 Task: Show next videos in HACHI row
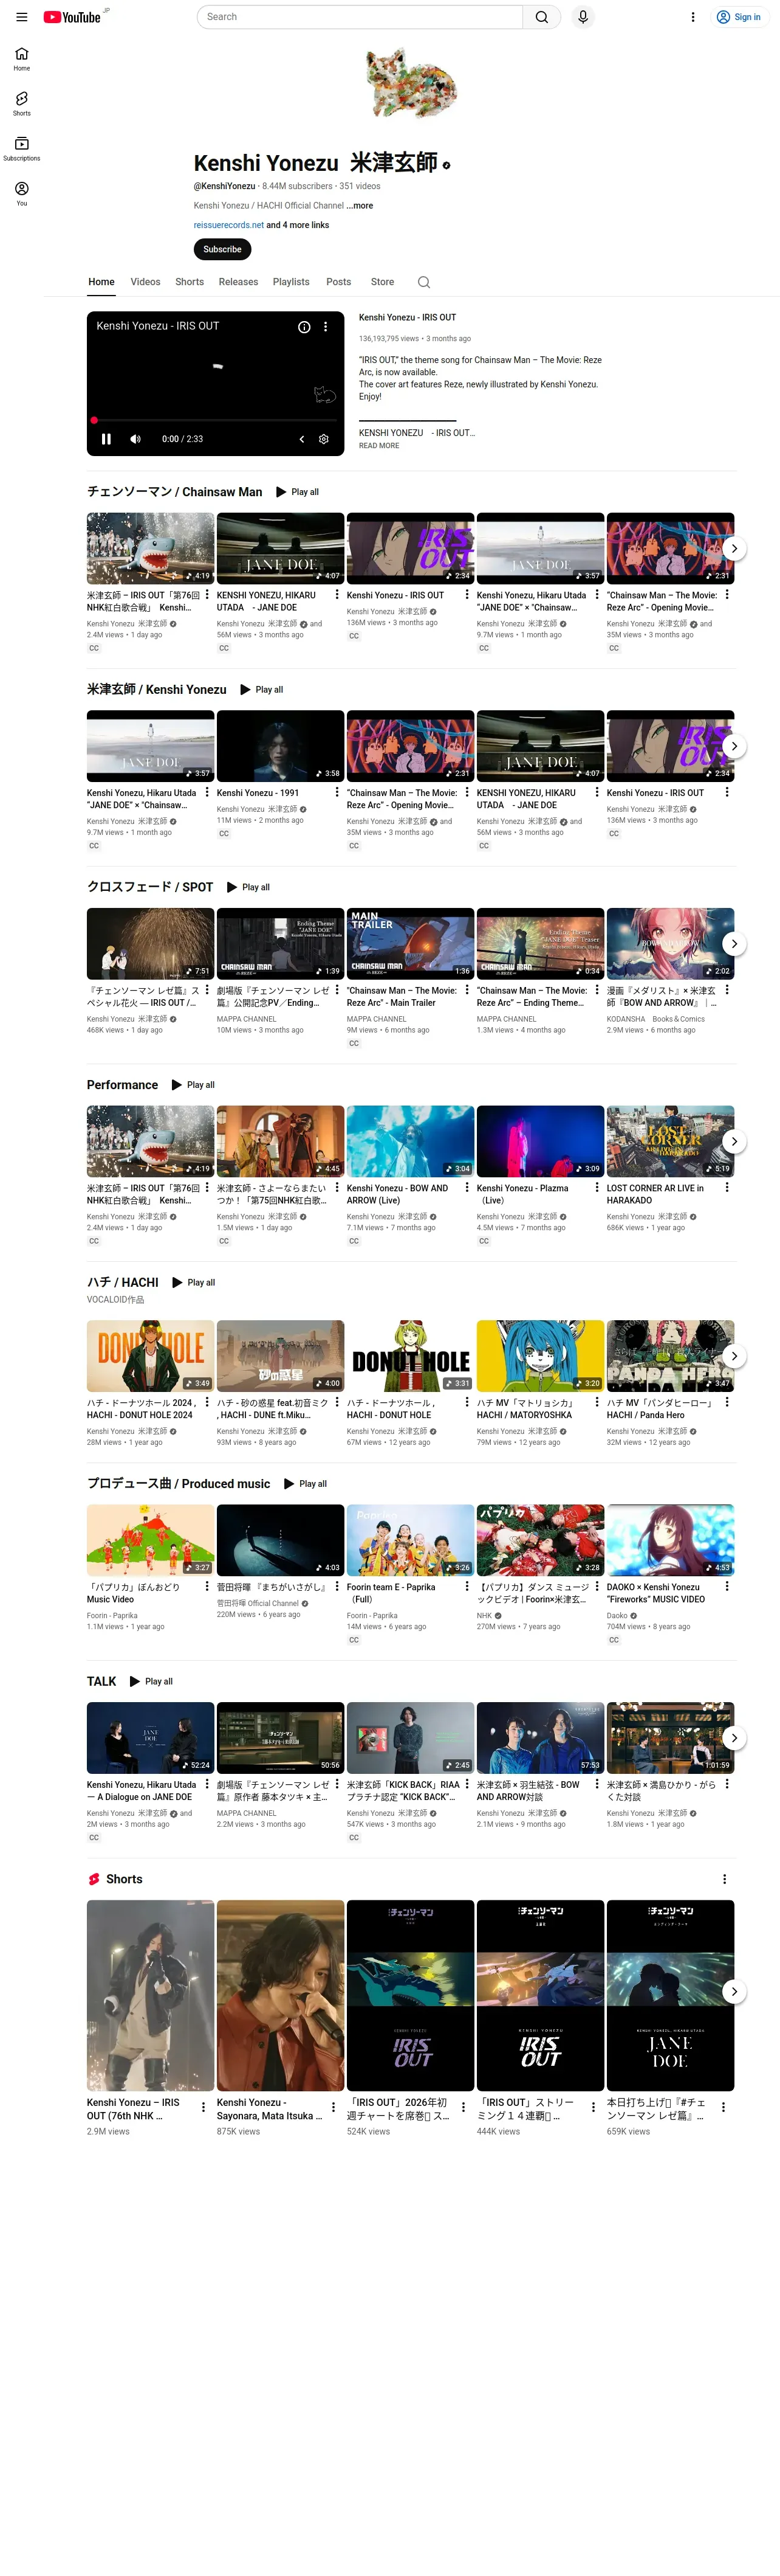[x=734, y=1357]
